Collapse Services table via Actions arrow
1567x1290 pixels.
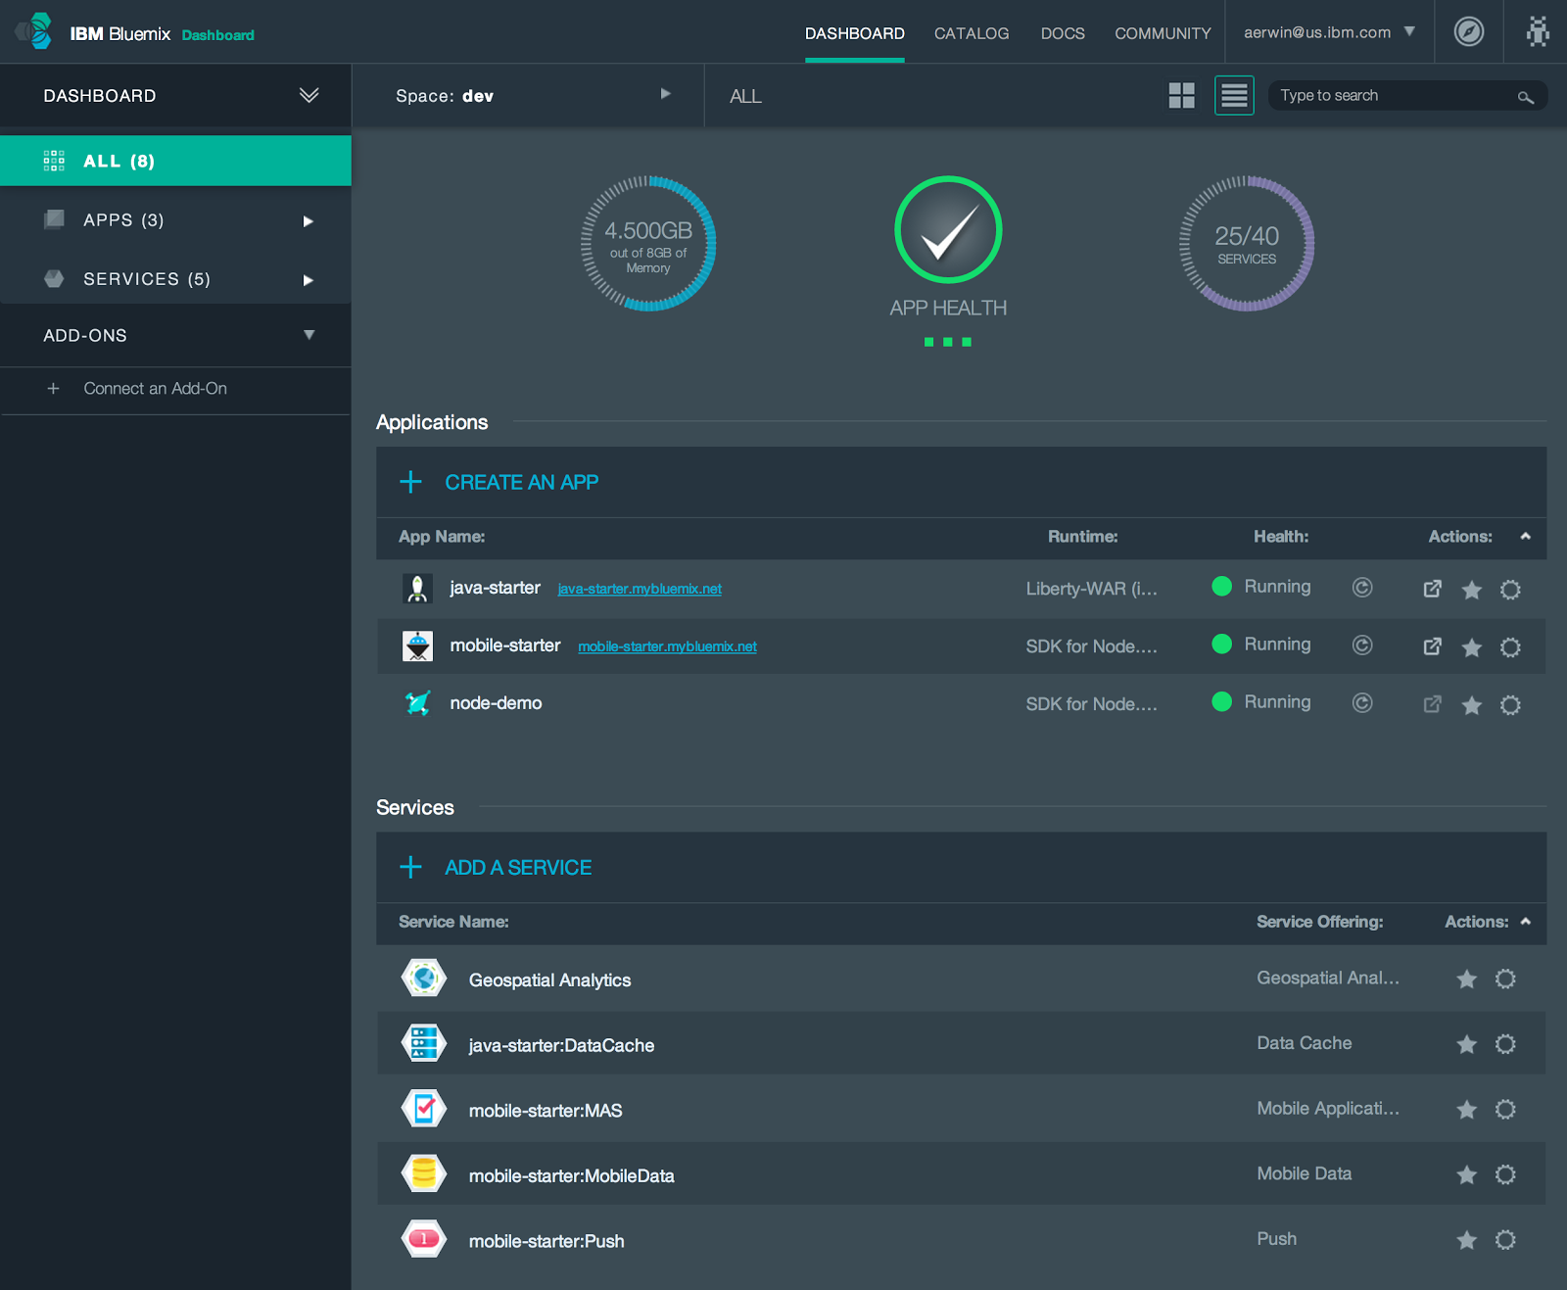1525,921
